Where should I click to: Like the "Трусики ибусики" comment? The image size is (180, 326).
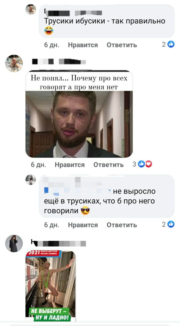(83, 45)
